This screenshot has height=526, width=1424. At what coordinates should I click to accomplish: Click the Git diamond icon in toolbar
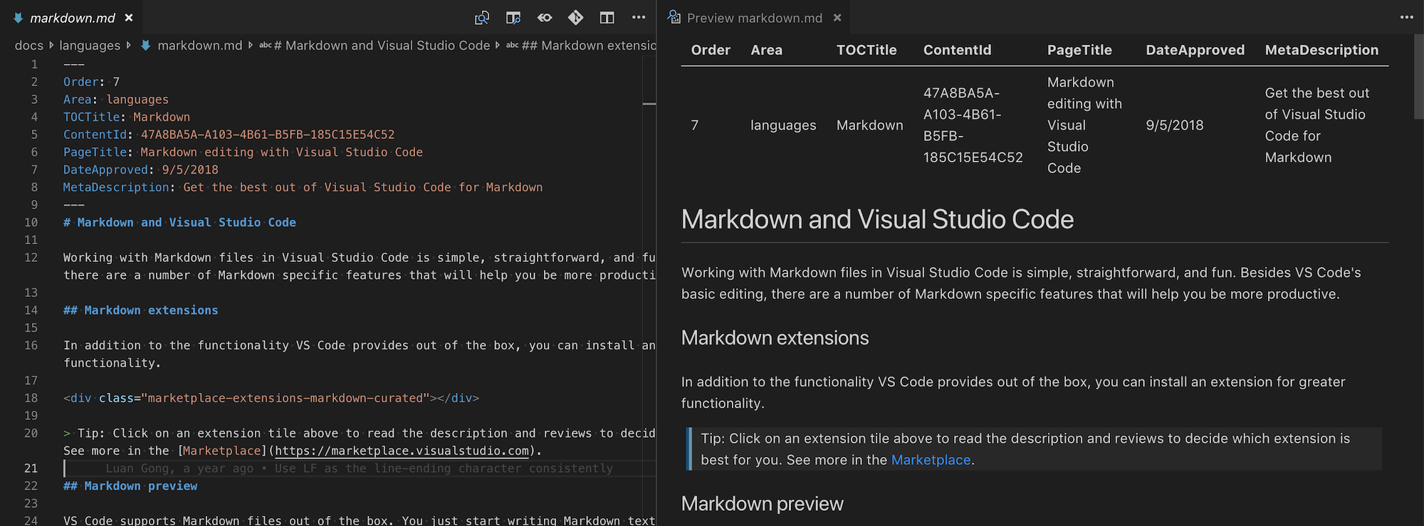[576, 18]
